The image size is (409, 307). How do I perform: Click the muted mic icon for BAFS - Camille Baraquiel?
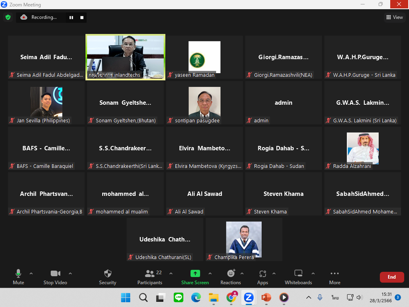(12, 166)
